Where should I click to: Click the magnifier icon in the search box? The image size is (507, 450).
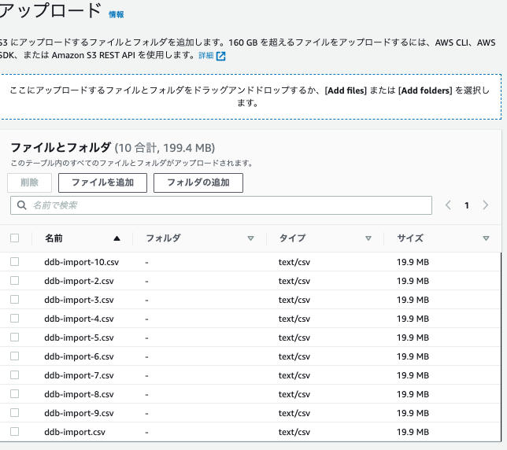[22, 205]
